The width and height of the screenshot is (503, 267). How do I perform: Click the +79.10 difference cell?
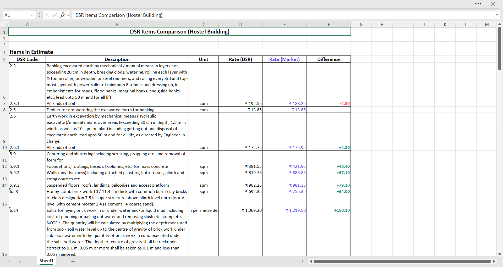coord(329,185)
